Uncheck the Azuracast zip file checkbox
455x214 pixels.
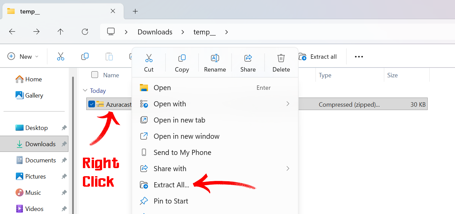pos(91,104)
